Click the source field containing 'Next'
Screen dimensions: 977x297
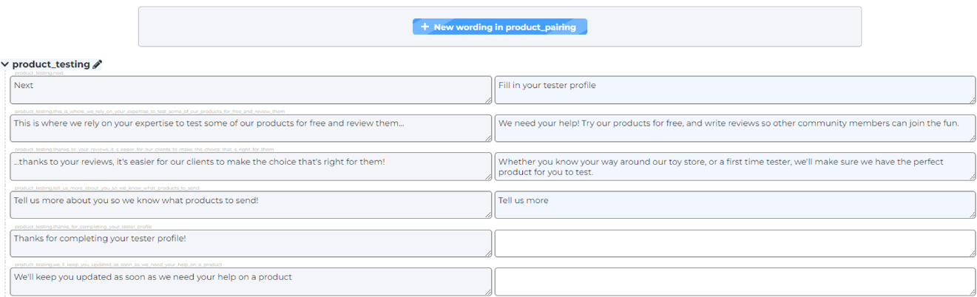click(251, 89)
